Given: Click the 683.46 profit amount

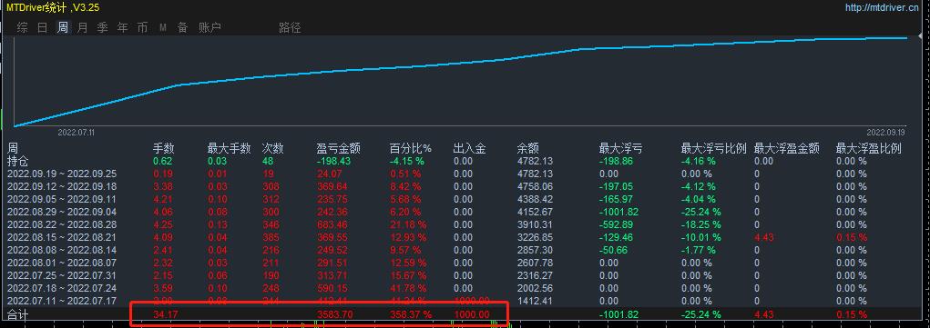Looking at the screenshot, I should 332,224.
